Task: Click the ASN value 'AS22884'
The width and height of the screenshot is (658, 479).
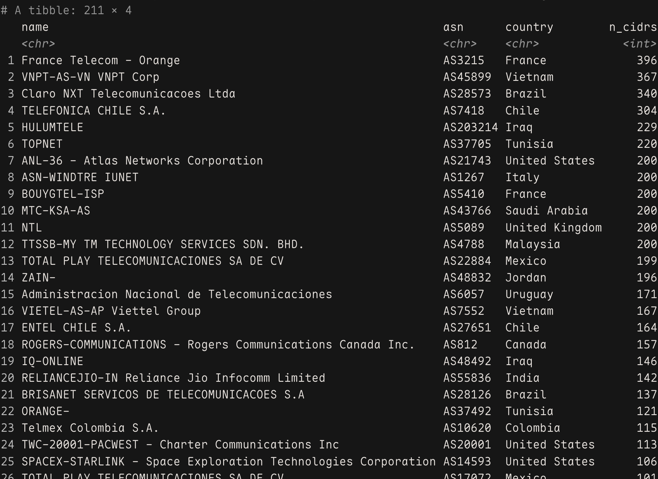Action: point(467,261)
